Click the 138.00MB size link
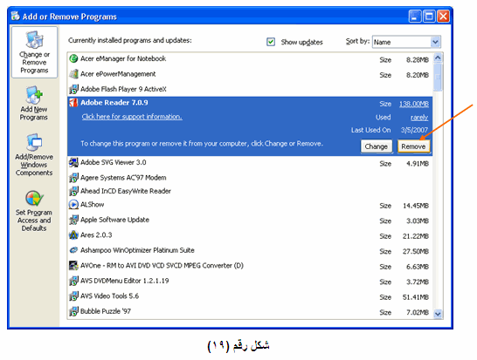Viewport: 477px width, 360px height. click(x=414, y=104)
